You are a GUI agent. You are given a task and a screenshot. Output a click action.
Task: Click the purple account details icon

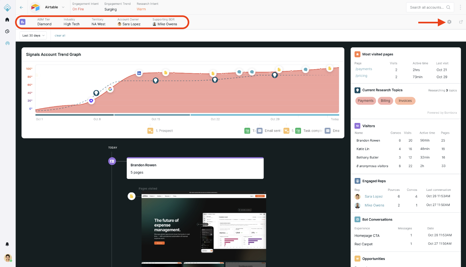coord(22,22)
